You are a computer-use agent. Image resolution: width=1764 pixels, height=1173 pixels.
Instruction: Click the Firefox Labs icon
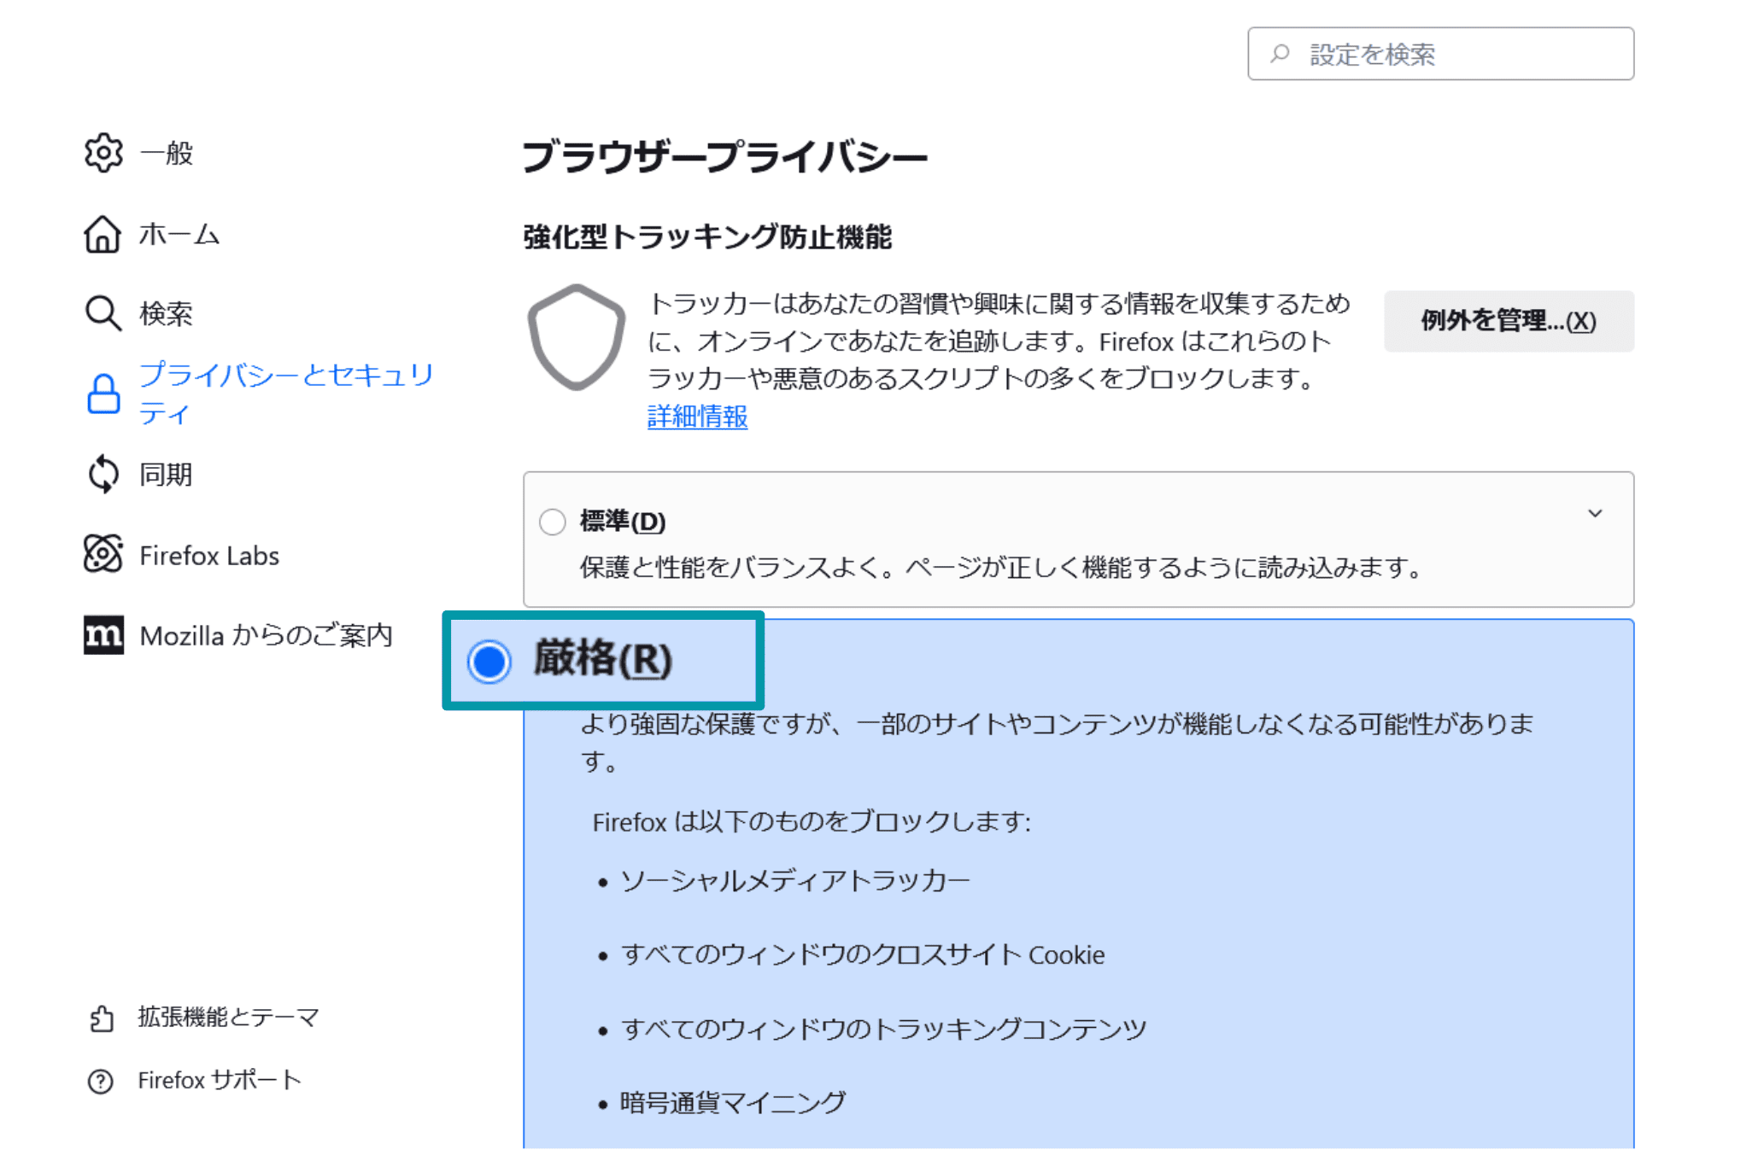pyautogui.click(x=103, y=555)
